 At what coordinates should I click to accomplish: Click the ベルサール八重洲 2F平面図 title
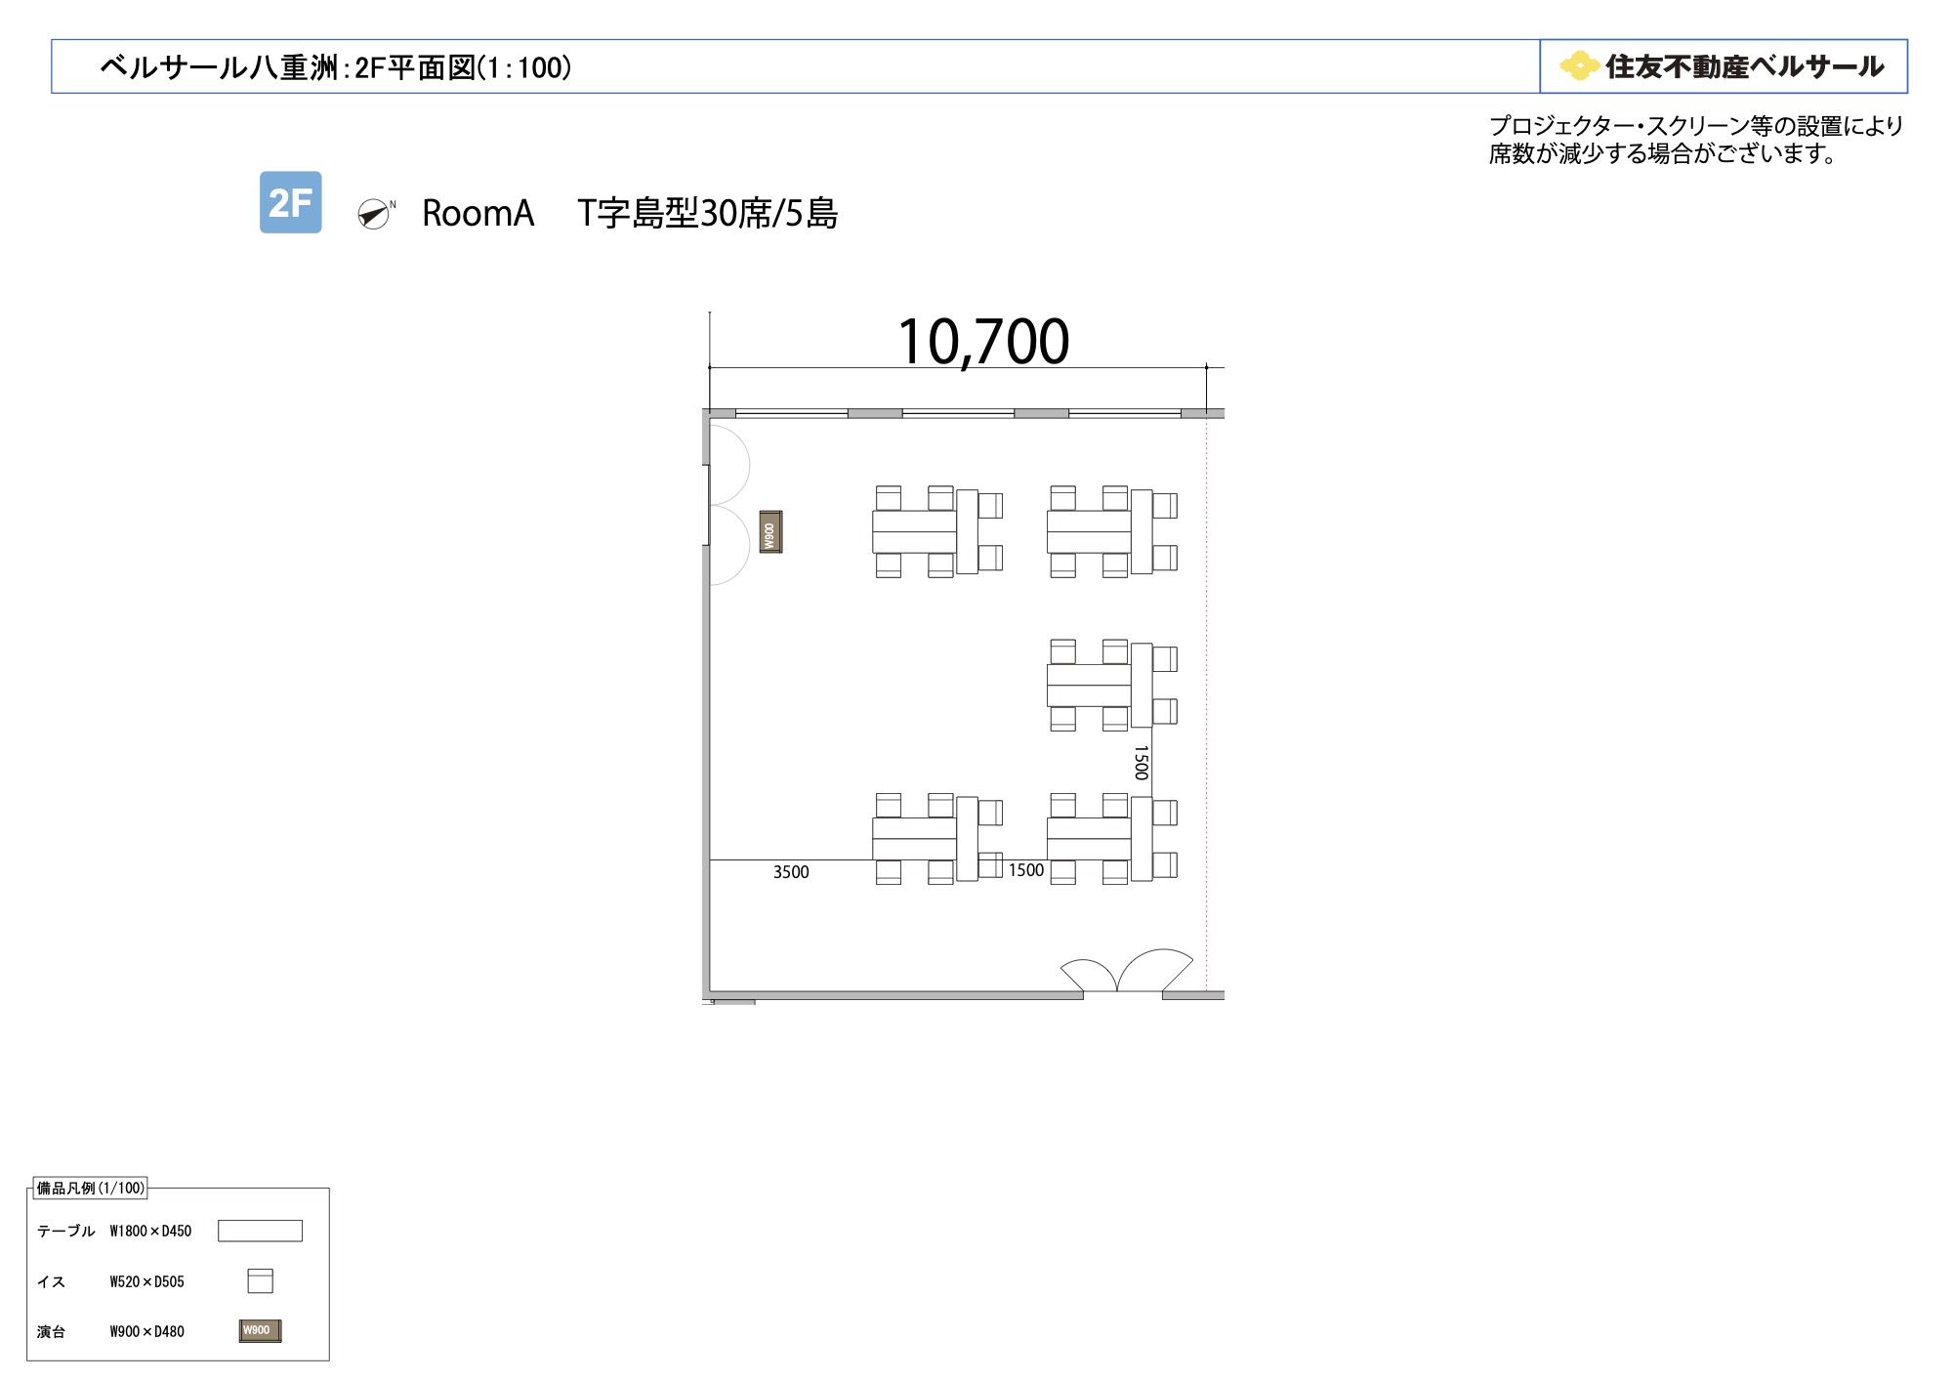[x=336, y=67]
